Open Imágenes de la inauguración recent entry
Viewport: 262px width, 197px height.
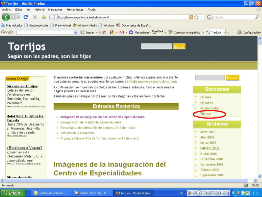102,117
